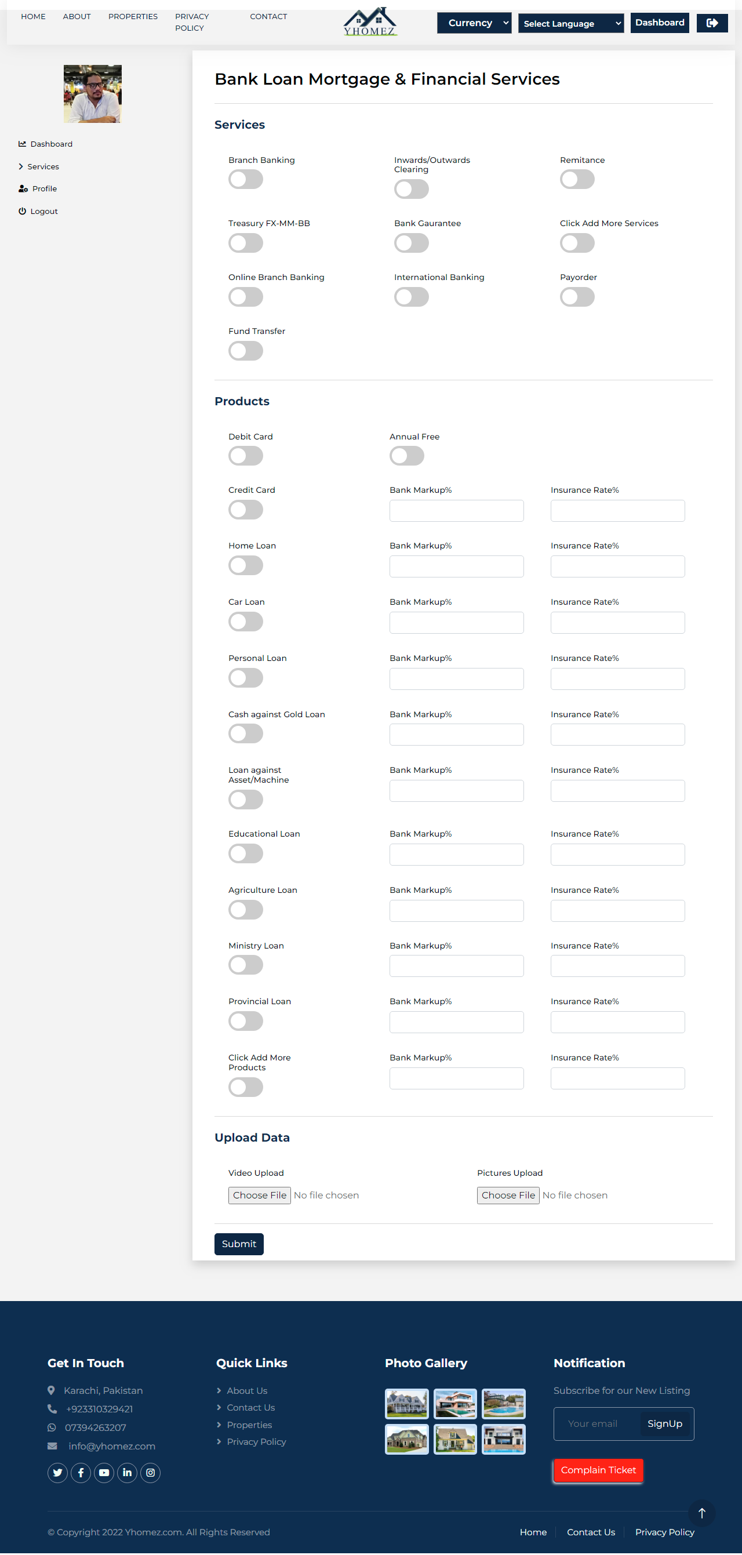Go to PROPERTIES in the top menu
The height and width of the screenshot is (1555, 742).
pyautogui.click(x=133, y=16)
